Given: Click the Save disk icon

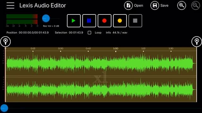Looking at the screenshot, I should tap(155, 5).
